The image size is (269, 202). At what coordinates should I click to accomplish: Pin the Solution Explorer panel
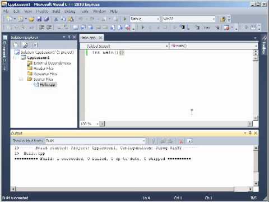(69, 37)
